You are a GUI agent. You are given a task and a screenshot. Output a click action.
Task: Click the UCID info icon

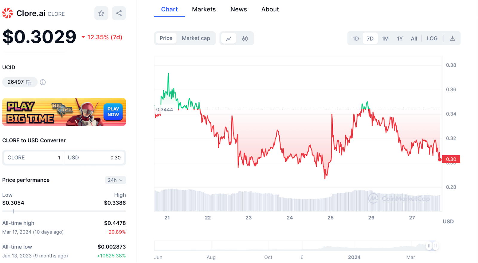(43, 82)
